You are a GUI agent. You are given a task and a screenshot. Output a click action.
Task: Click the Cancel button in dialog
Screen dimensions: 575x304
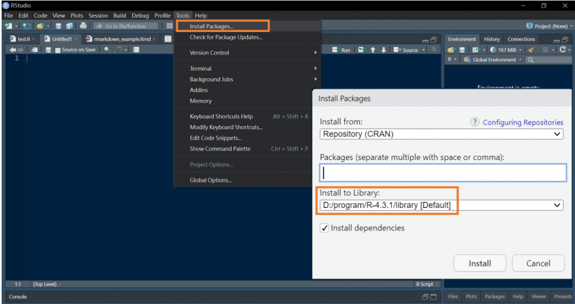[x=538, y=263]
